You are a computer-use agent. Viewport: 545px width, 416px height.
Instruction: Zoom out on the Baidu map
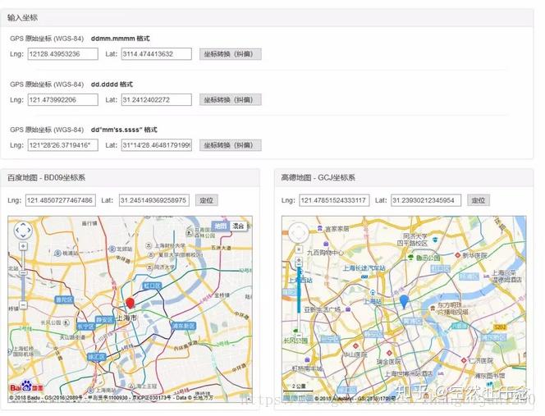coord(23,304)
